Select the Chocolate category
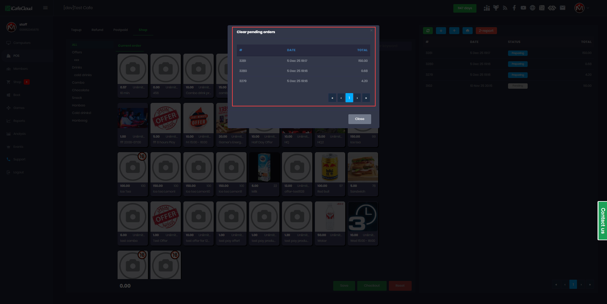 click(81, 90)
